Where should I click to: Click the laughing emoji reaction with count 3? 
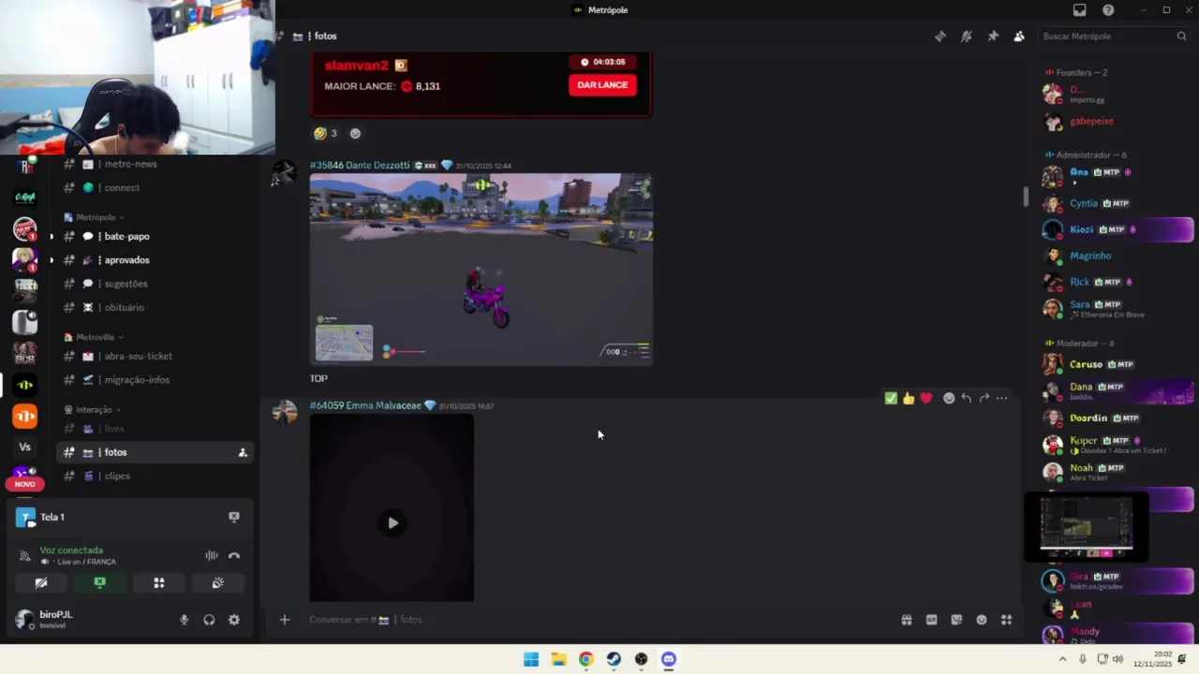[326, 133]
